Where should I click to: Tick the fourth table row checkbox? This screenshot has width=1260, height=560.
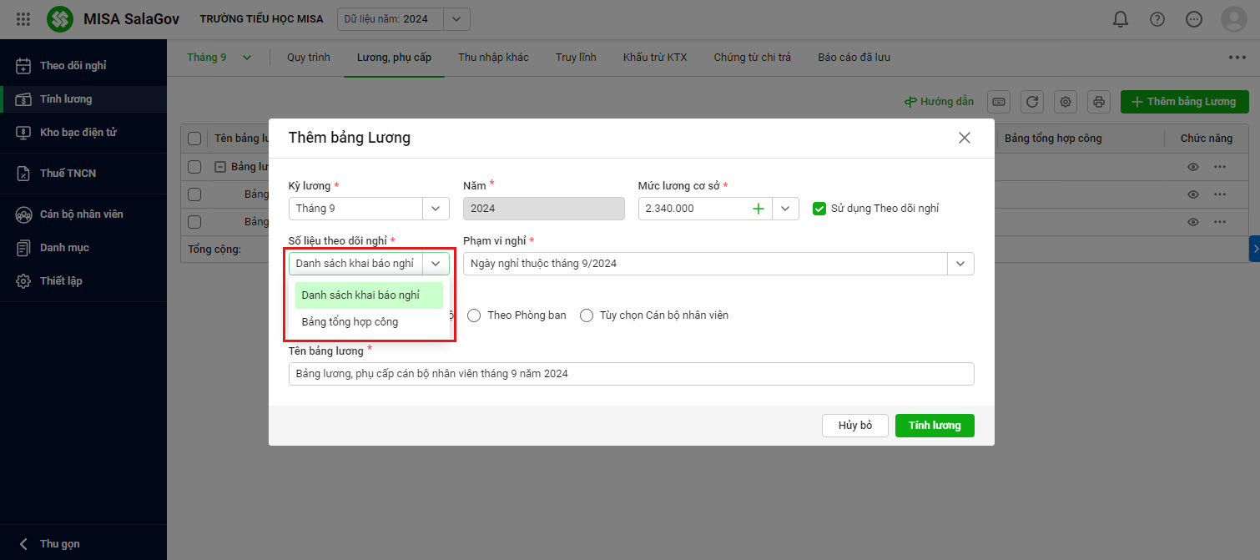coord(194,222)
